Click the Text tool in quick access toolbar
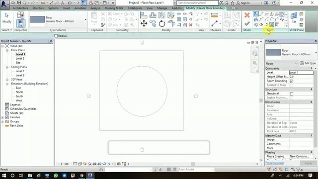 click(x=62, y=3)
